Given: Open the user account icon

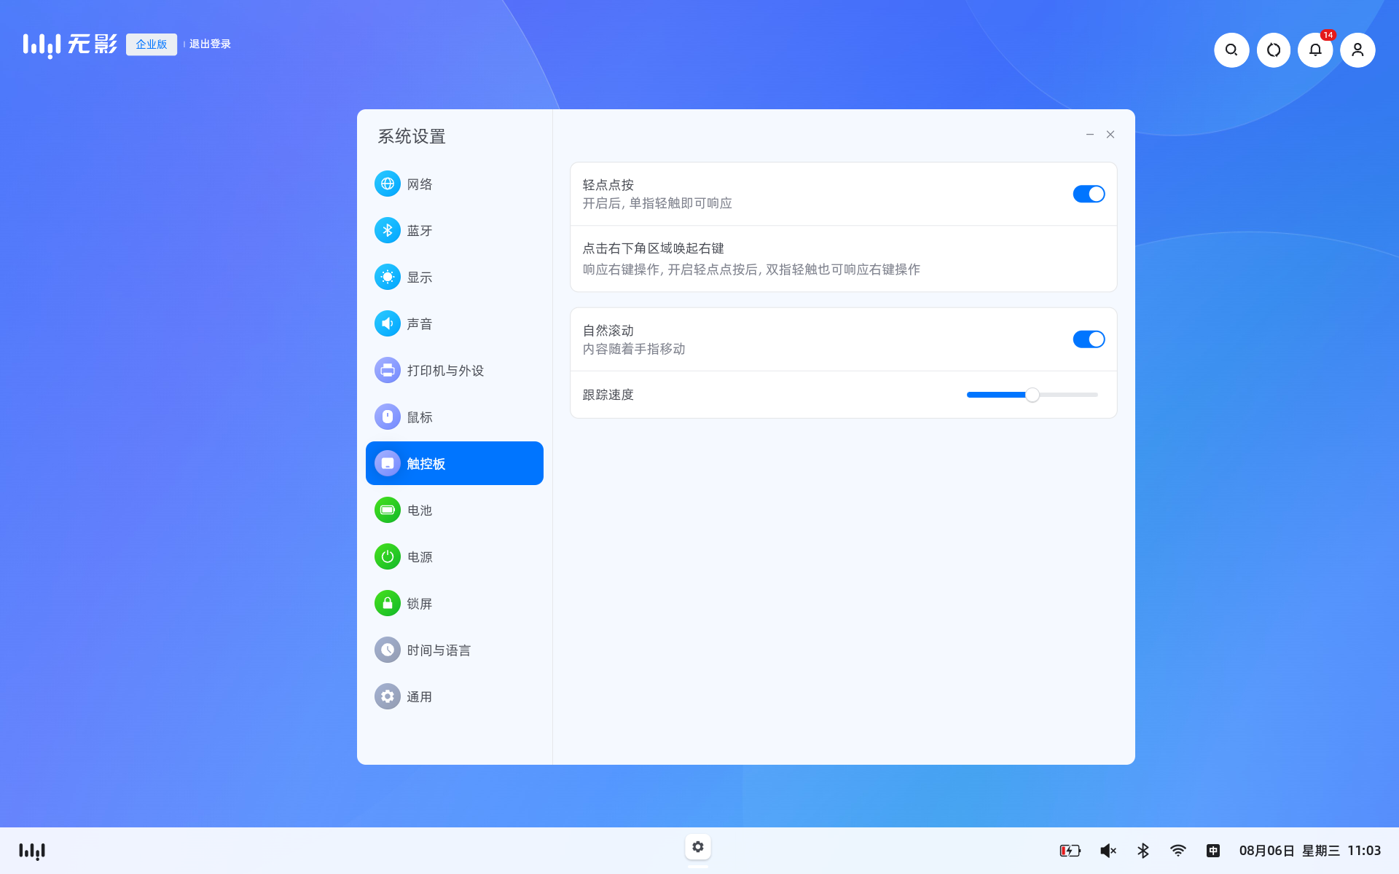Looking at the screenshot, I should point(1357,50).
